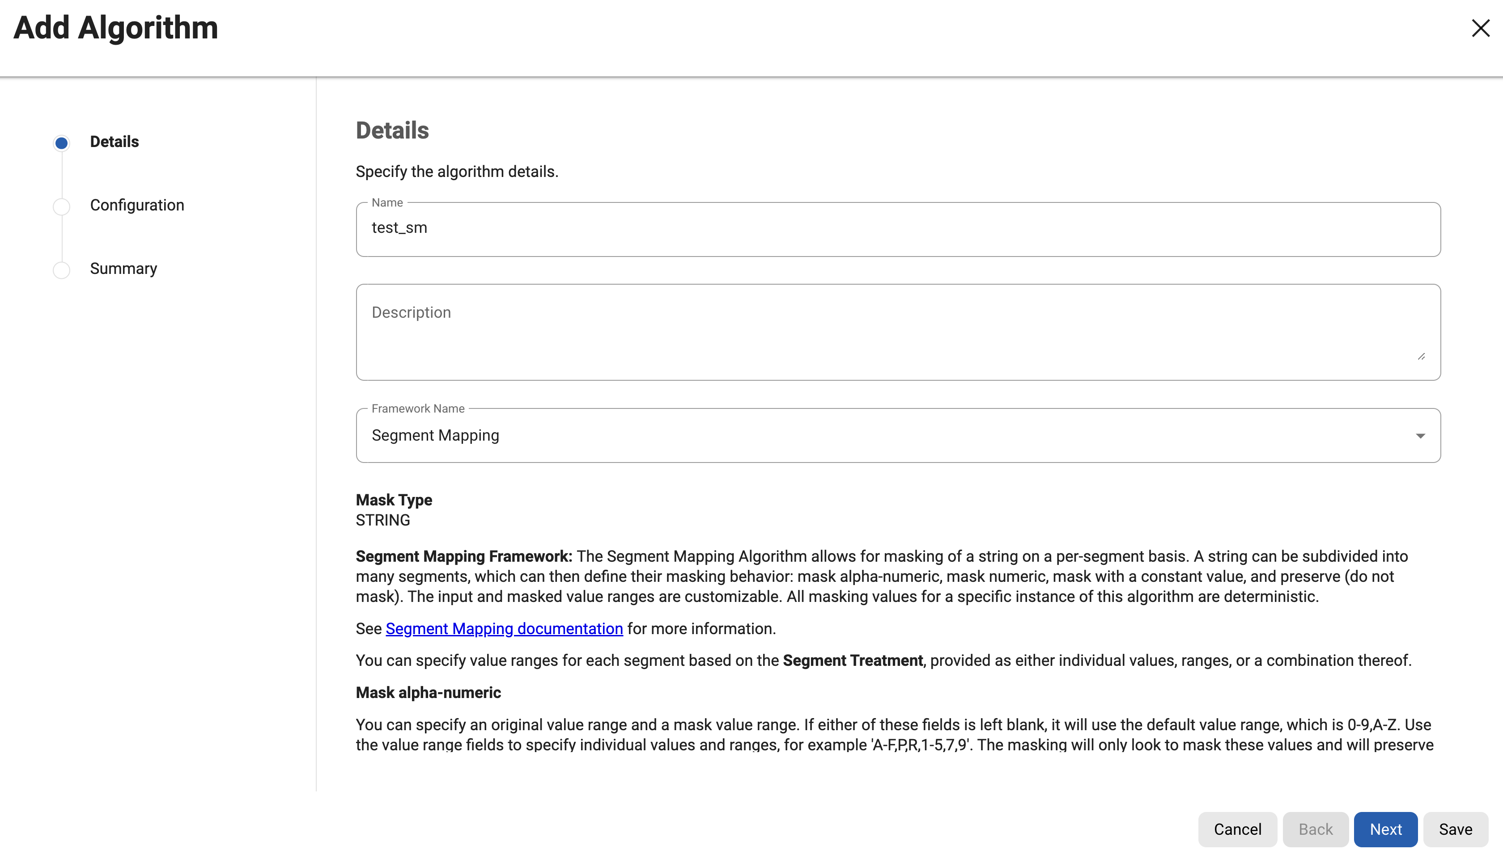Click the Add Algorithm dialog title

click(x=115, y=28)
